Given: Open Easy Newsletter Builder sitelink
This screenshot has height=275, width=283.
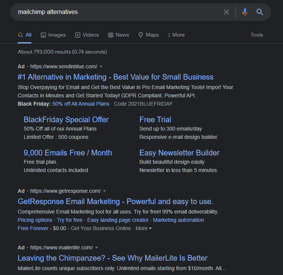Looking at the screenshot, I should [179, 153].
